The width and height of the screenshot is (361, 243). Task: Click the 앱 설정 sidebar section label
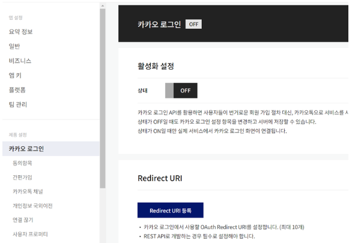click(x=16, y=17)
